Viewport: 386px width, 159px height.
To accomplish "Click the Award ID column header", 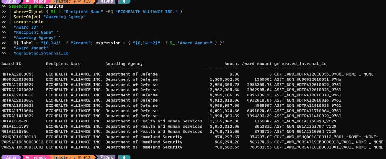I will click(11, 64).
